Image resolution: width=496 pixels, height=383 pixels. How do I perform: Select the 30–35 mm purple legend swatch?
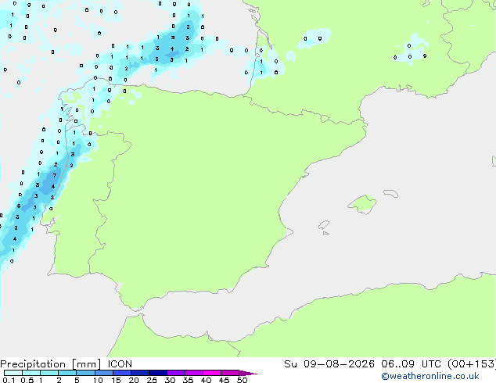coord(176,373)
